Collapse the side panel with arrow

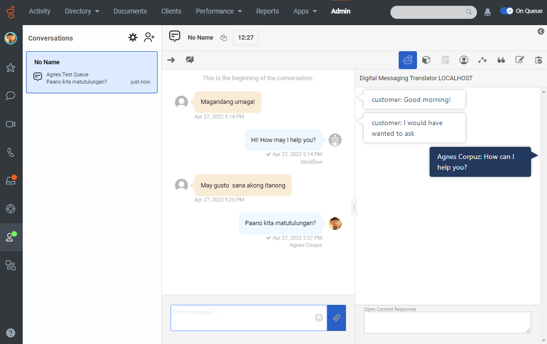click(x=541, y=31)
